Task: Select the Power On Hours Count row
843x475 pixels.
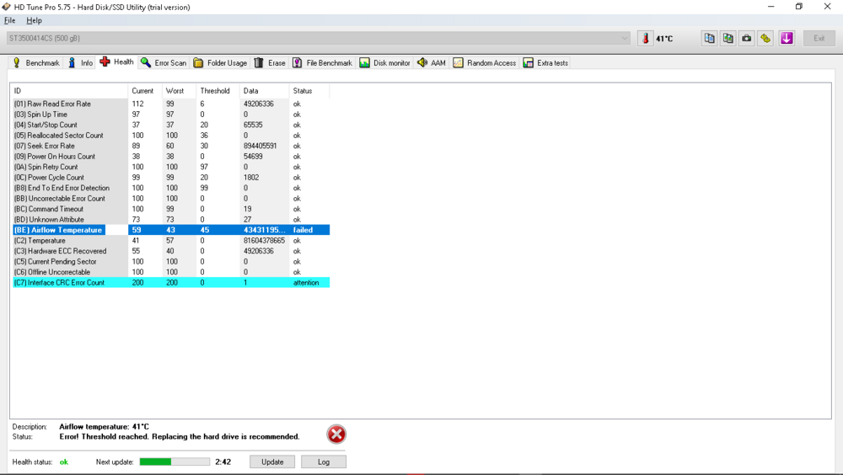Action: click(x=171, y=157)
